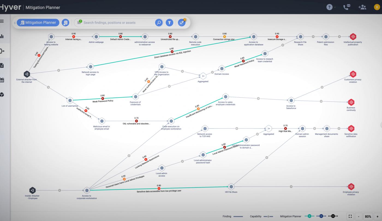Select the HR File Share node

click(x=231, y=187)
